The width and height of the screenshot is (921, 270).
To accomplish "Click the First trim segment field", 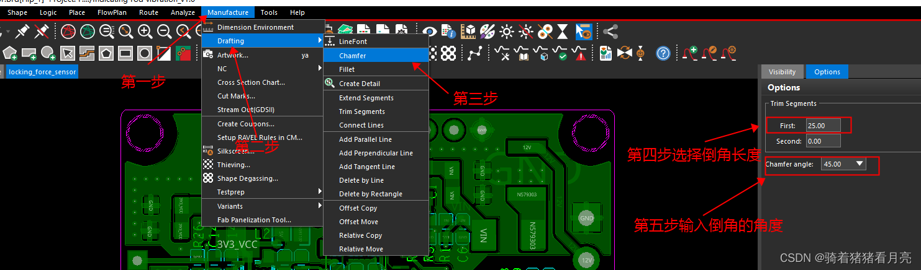I will click(x=823, y=125).
